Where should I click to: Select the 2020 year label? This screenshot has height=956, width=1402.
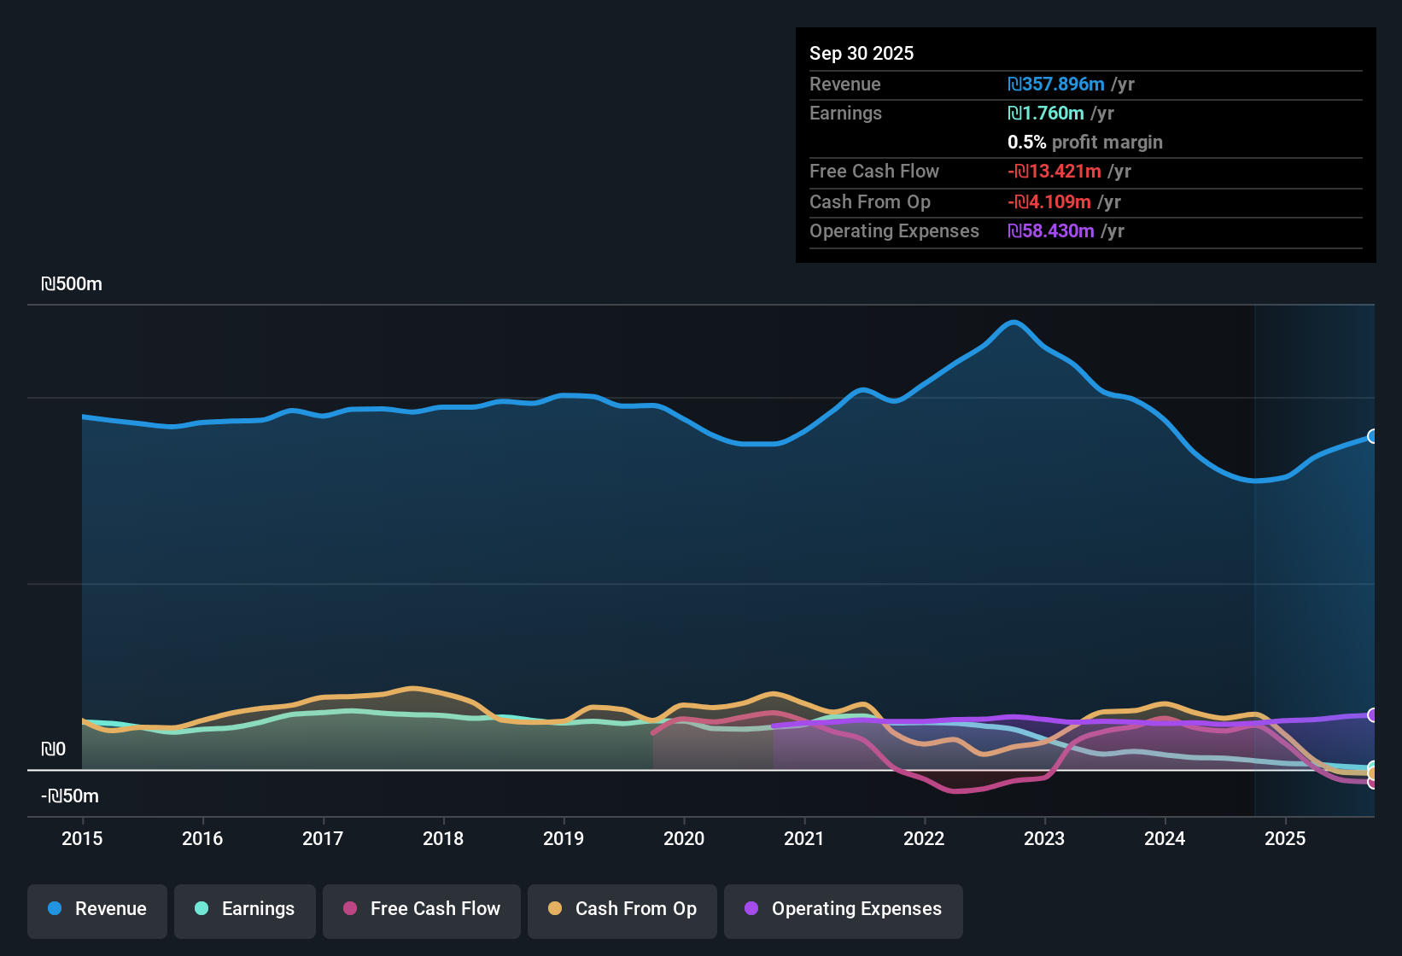pyautogui.click(x=684, y=839)
